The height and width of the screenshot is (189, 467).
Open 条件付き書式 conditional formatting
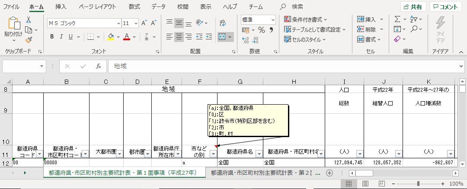coord(306,19)
